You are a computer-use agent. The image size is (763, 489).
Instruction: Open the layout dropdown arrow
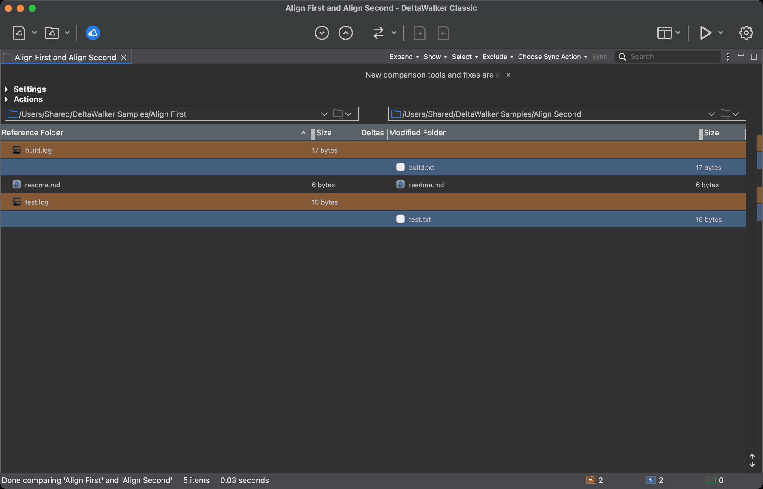click(678, 33)
